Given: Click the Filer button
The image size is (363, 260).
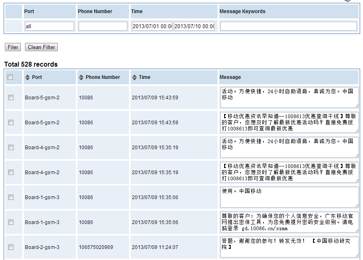Looking at the screenshot, I should (13, 47).
